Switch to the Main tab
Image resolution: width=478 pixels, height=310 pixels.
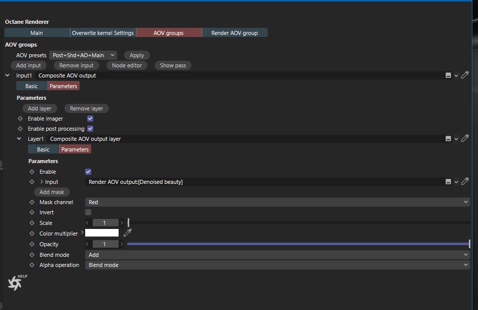tap(36, 32)
